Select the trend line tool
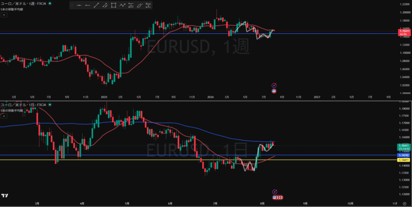This screenshot has width=412, height=207. (x=96, y=5)
